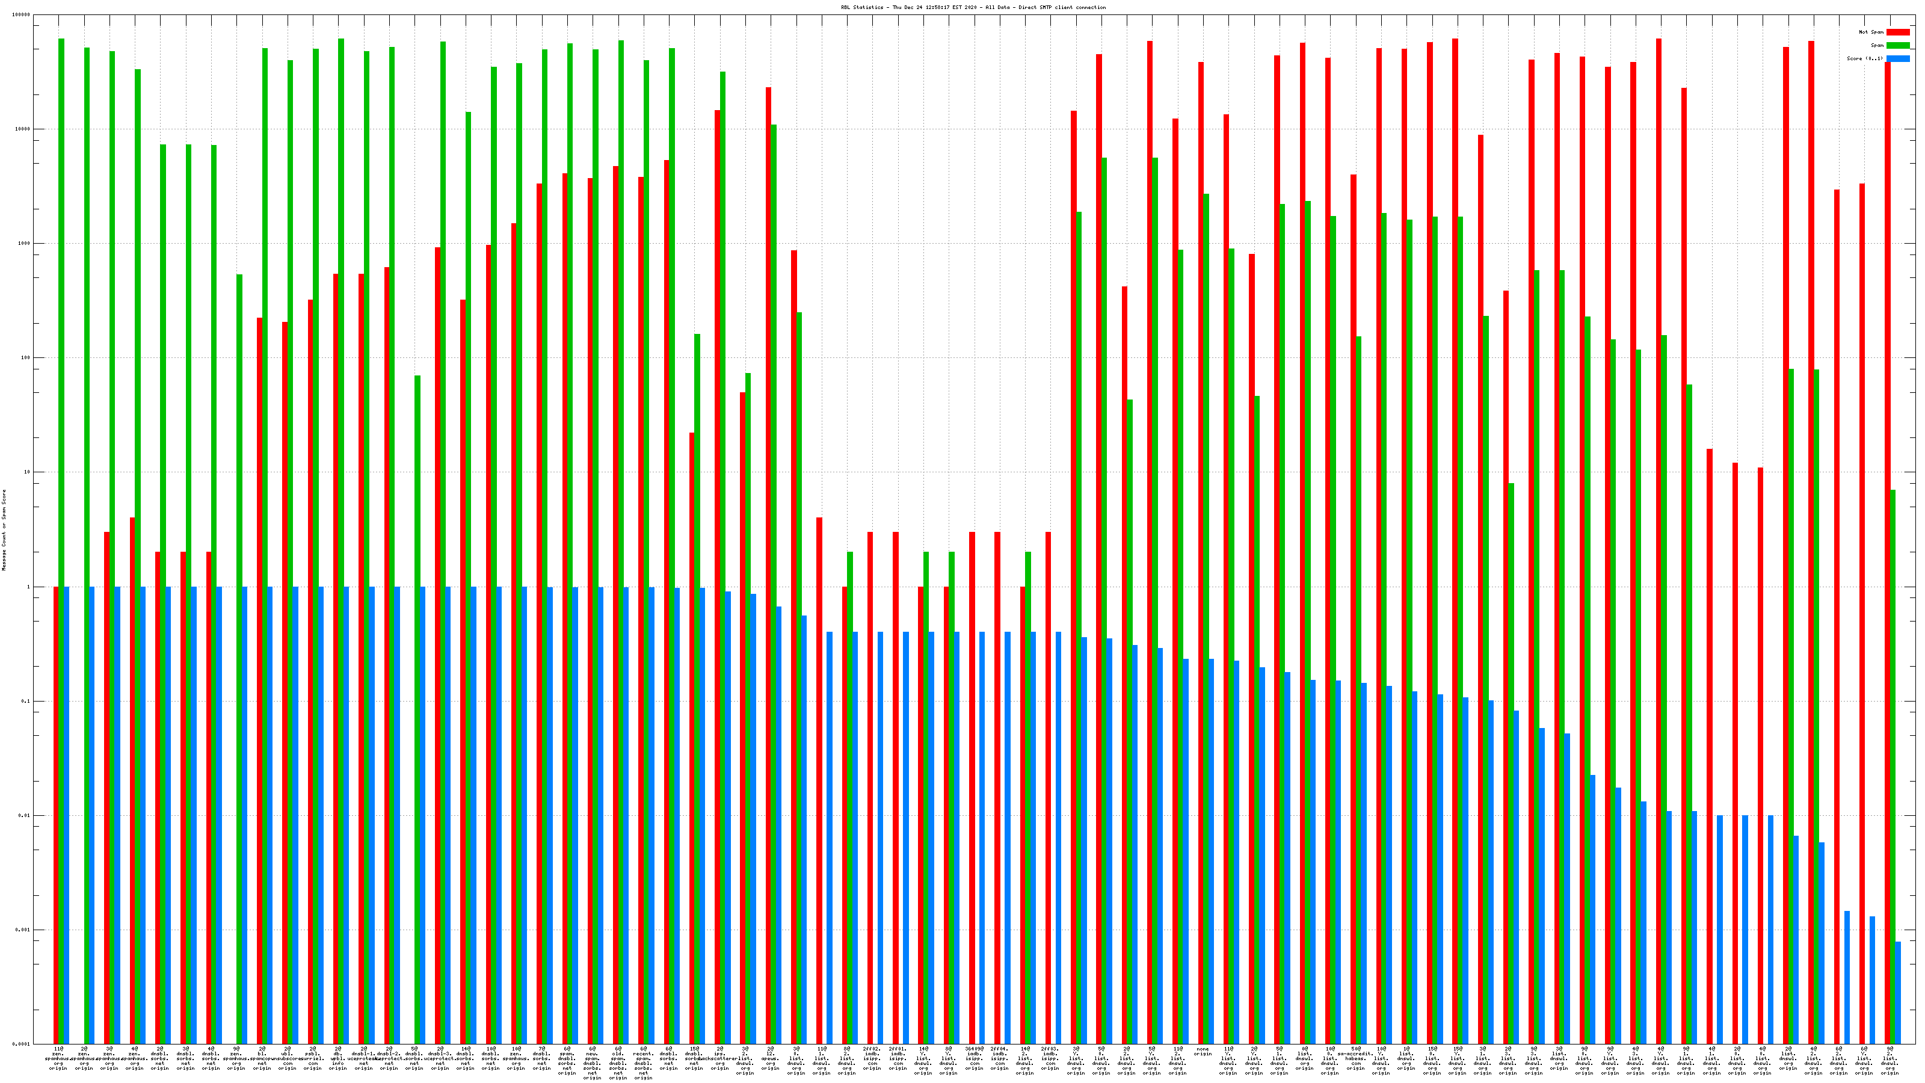Image resolution: width=1925 pixels, height=1083 pixels.
Task: Click the 1000 y-axis tick label
Action: [23, 244]
